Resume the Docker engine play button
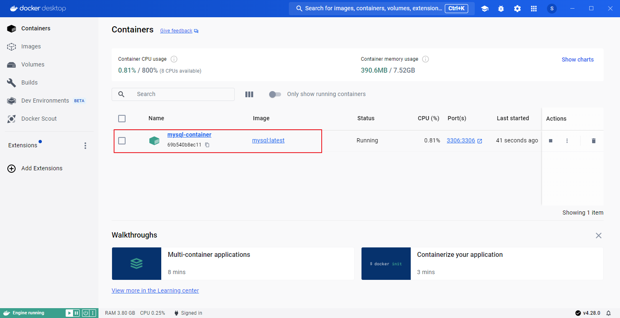 [69, 313]
